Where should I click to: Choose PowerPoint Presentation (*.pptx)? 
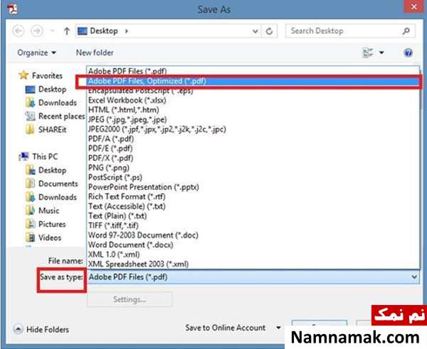pos(253,187)
